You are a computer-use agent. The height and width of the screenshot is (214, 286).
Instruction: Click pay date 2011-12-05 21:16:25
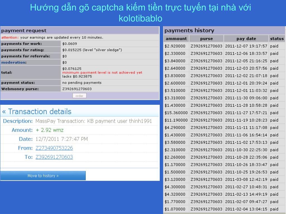[x=246, y=61]
